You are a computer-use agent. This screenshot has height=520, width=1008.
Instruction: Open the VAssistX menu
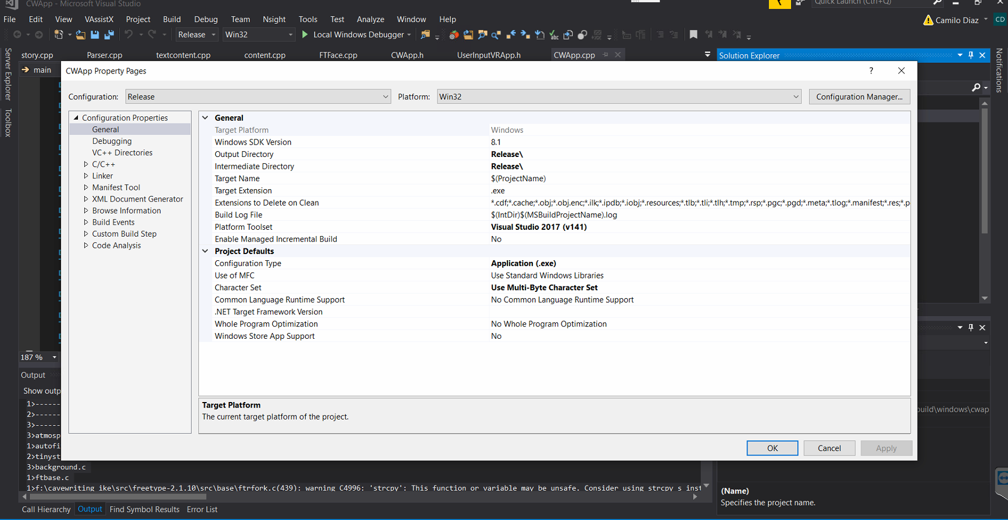click(x=99, y=19)
